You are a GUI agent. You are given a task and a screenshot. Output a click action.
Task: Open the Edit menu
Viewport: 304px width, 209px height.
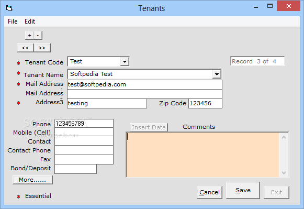[x=30, y=21]
